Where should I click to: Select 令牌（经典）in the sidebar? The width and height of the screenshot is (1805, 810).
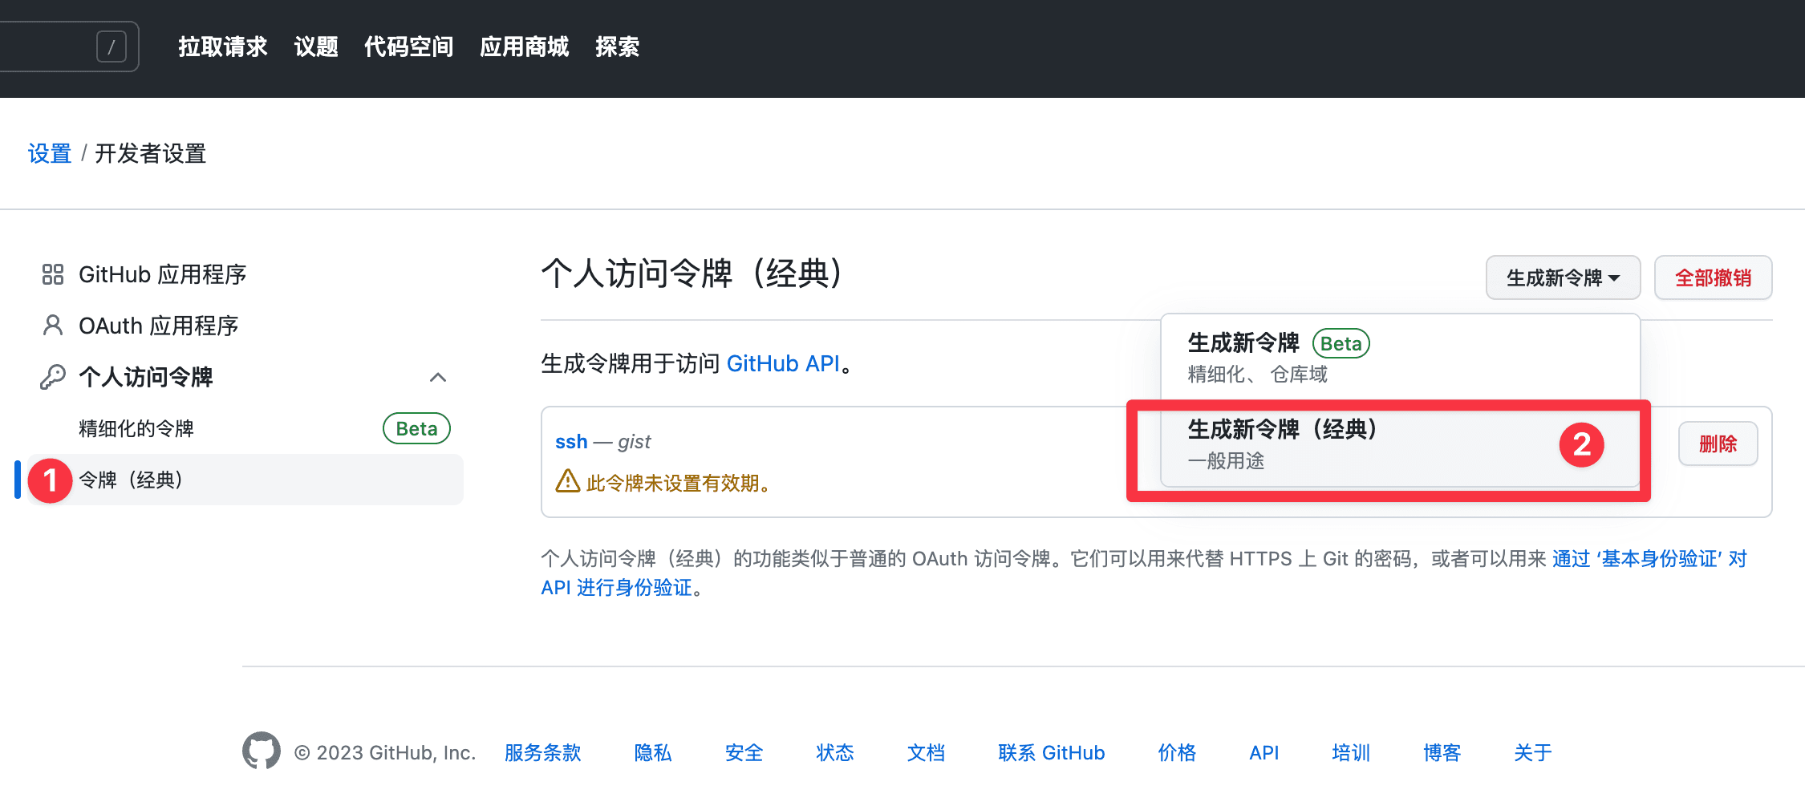coord(132,480)
